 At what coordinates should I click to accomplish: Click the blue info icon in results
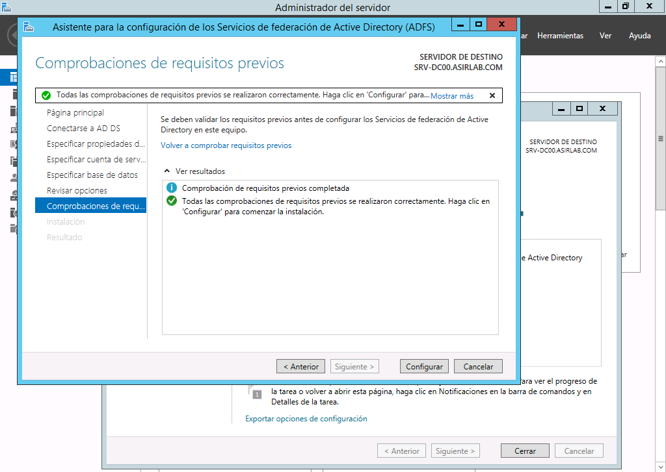click(171, 188)
